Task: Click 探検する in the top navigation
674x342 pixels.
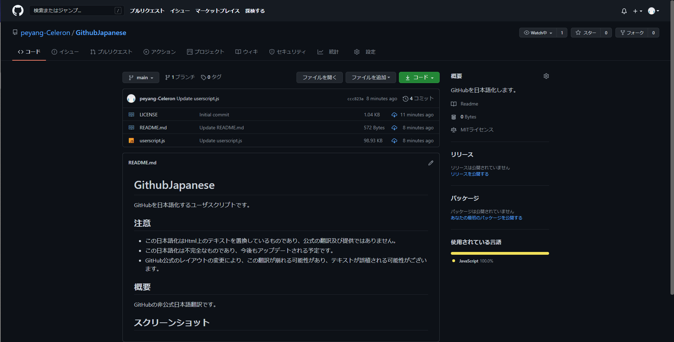Action: pyautogui.click(x=255, y=11)
